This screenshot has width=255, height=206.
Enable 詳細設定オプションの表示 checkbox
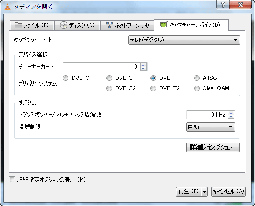12,180
